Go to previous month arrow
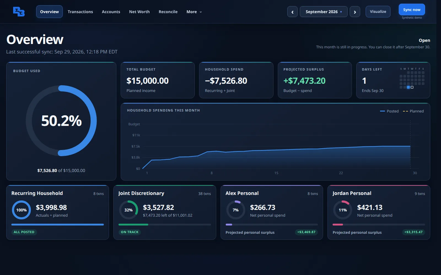This screenshot has width=441, height=275. (x=292, y=12)
